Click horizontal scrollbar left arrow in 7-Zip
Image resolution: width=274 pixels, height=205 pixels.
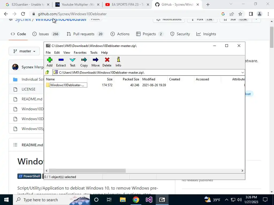(47, 171)
